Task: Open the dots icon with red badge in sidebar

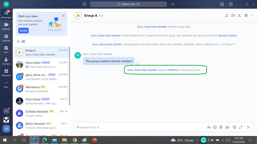Action: (x=6, y=111)
